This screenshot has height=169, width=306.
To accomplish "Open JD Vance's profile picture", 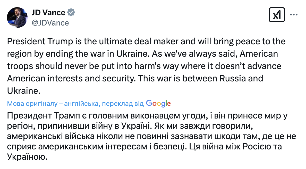I will [17, 17].
